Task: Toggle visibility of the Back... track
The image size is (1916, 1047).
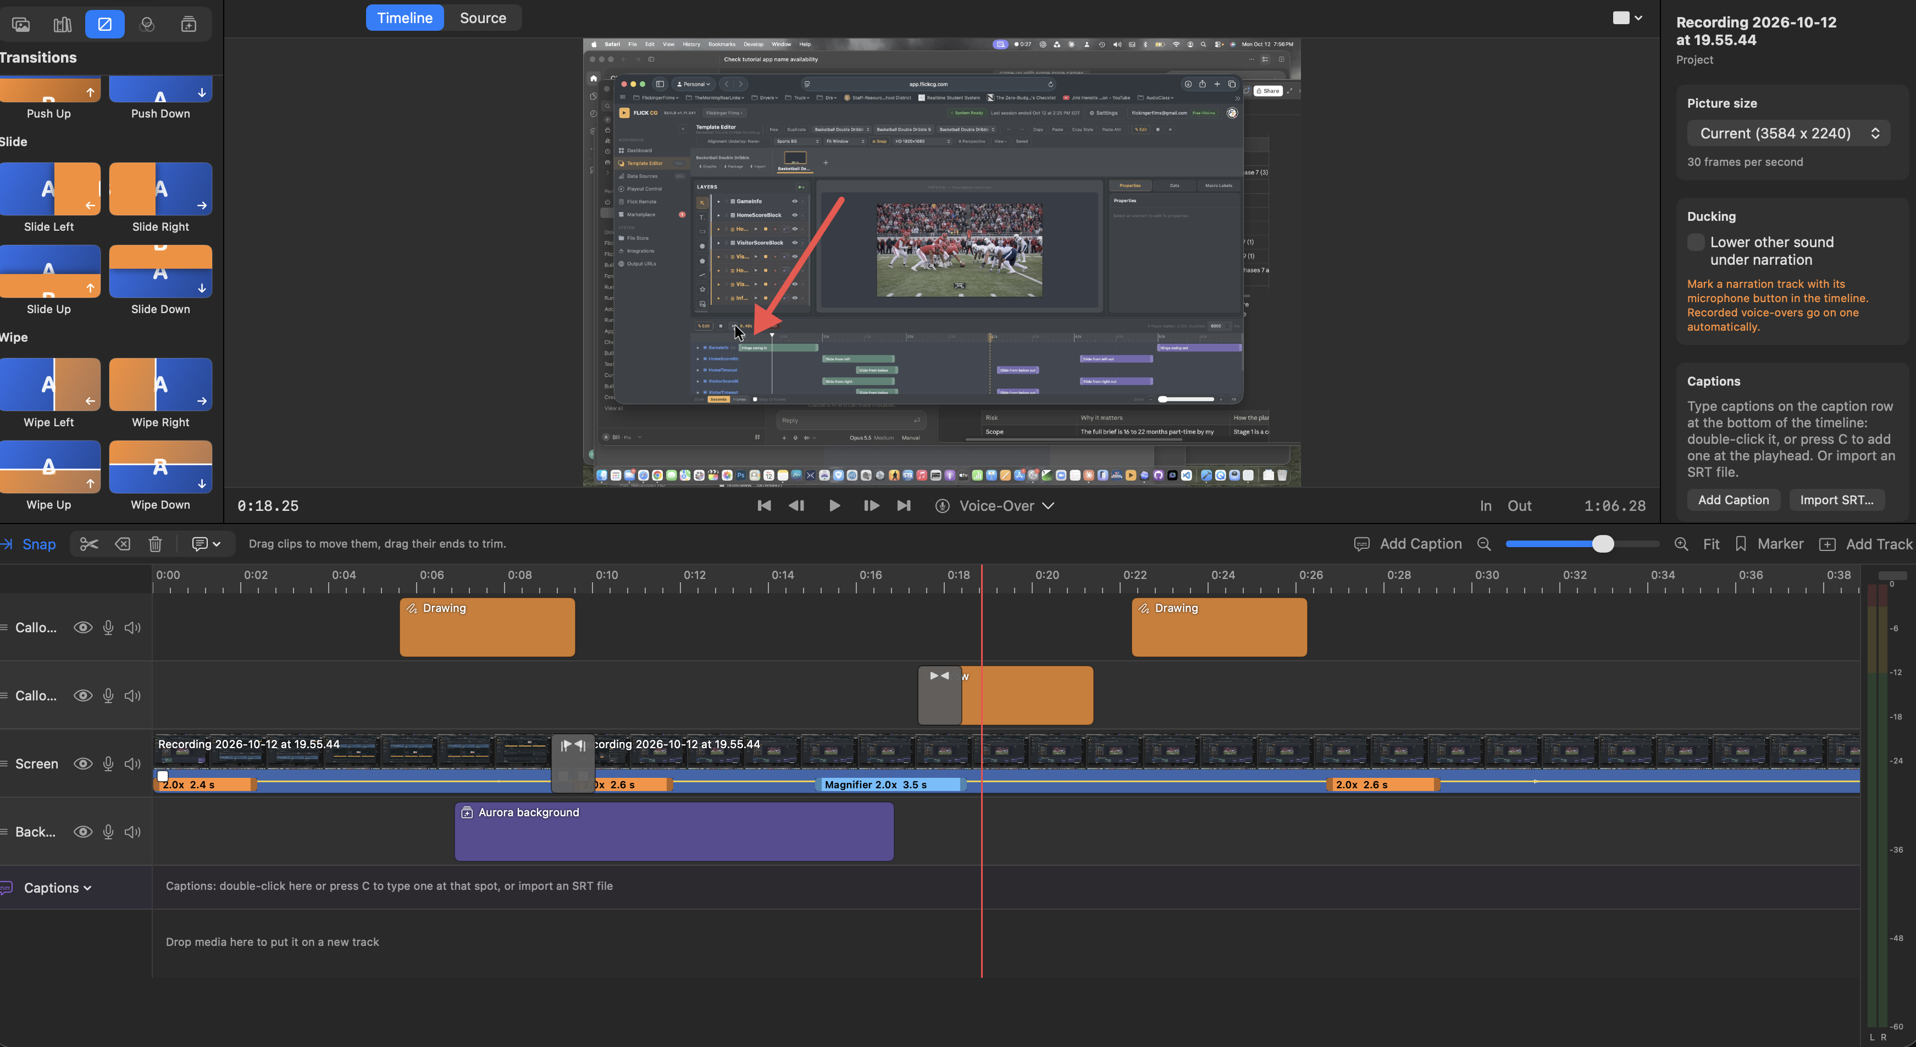Action: (84, 831)
